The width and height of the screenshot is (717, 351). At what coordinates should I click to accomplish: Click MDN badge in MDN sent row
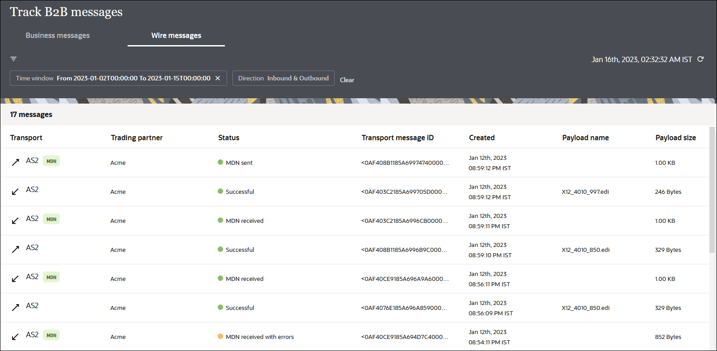coord(51,161)
